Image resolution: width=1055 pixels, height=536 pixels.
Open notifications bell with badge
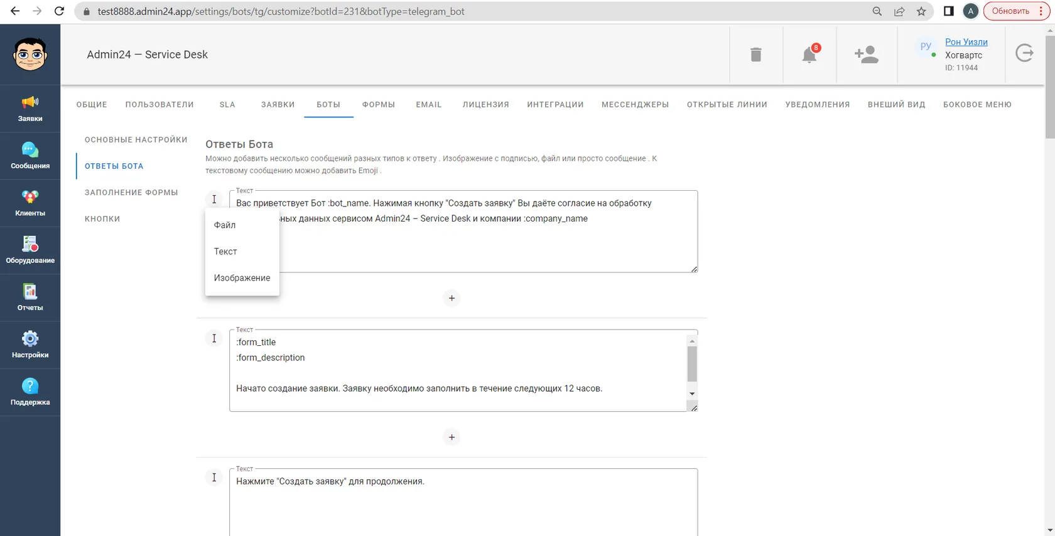click(809, 55)
